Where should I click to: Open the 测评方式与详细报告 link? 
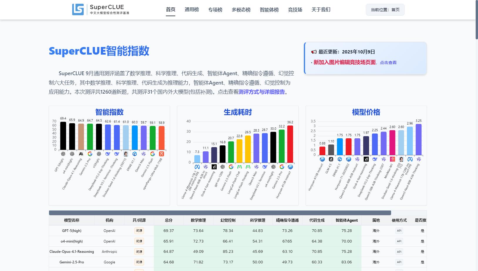[262, 92]
